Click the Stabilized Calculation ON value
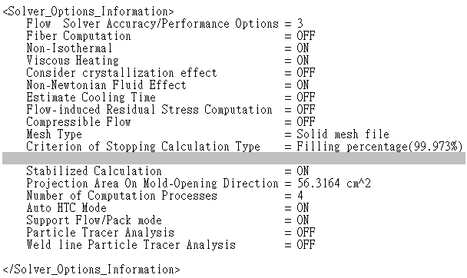Viewport: 467px width, 278px height. click(x=303, y=171)
